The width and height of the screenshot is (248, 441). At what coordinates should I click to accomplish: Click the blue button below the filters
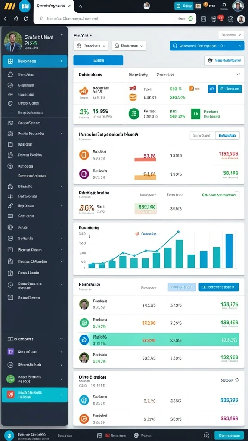[x=98, y=60]
